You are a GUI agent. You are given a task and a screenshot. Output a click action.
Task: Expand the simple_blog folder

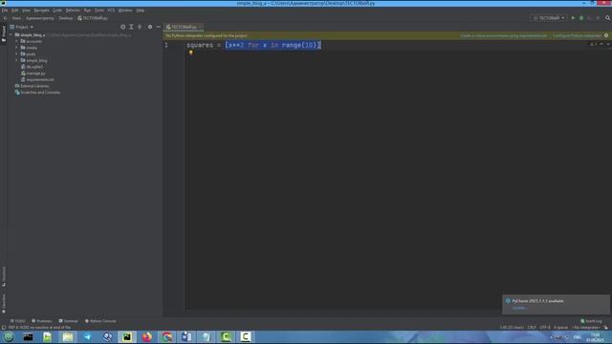(x=17, y=60)
